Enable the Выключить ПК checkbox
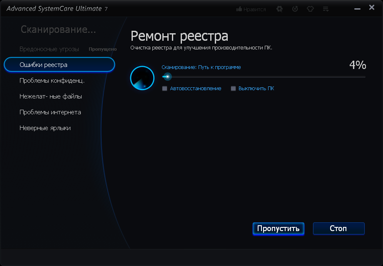The width and height of the screenshot is (383, 266). tap(233, 88)
